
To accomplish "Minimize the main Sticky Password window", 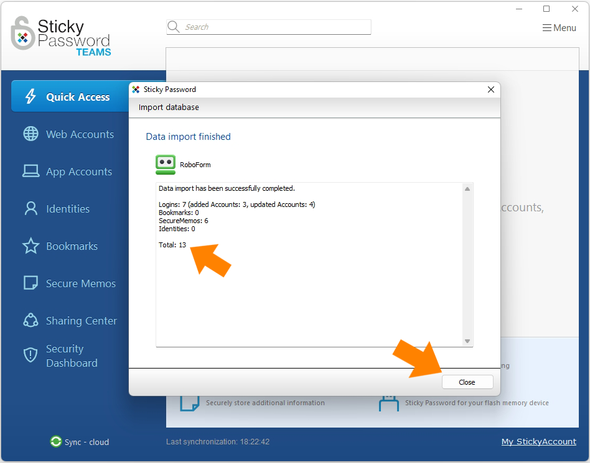I will [x=519, y=9].
